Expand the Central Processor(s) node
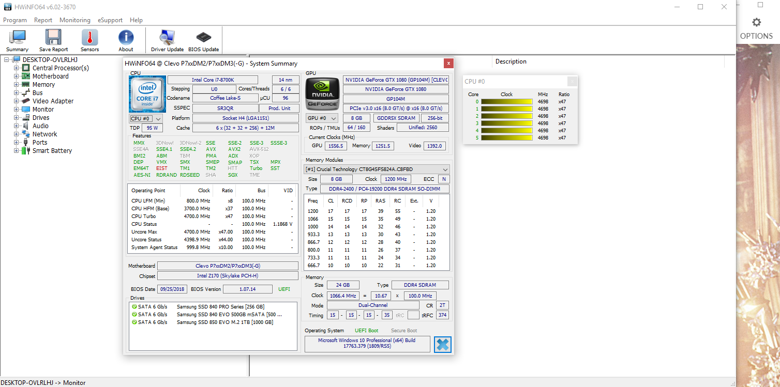780x387 pixels. point(16,68)
